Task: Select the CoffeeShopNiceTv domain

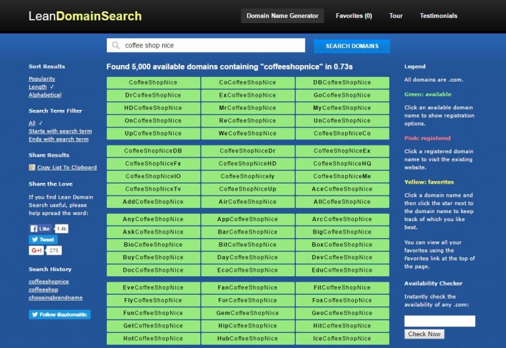Action: click(154, 189)
